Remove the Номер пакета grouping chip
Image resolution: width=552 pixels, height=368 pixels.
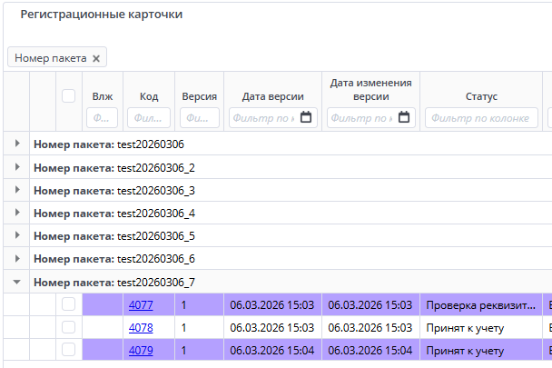(96, 58)
